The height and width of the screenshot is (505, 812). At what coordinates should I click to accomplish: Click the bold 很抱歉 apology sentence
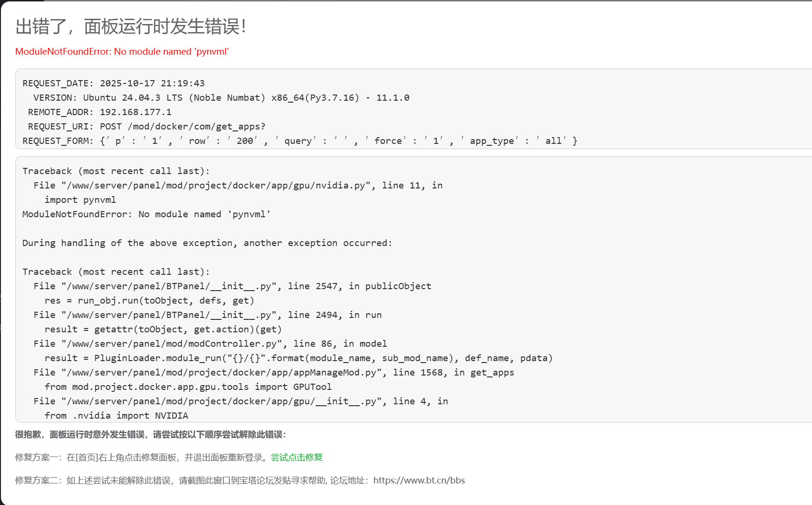click(150, 435)
